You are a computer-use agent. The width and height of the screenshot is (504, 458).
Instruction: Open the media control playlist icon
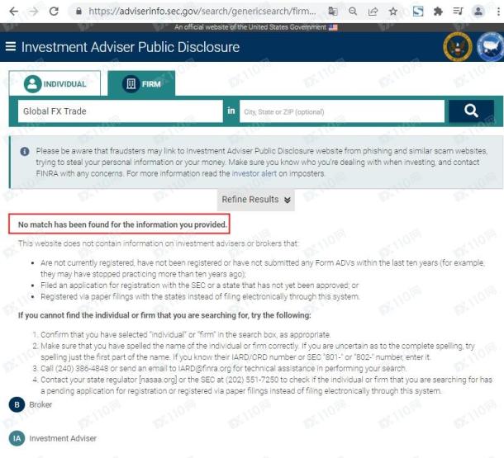click(x=458, y=12)
